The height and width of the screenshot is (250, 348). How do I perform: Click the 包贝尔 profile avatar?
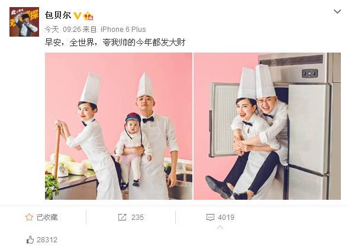(24, 22)
